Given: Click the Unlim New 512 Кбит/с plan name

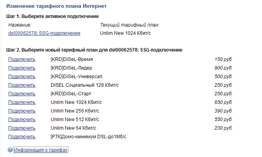Looking at the screenshot, I should coord(75,120).
